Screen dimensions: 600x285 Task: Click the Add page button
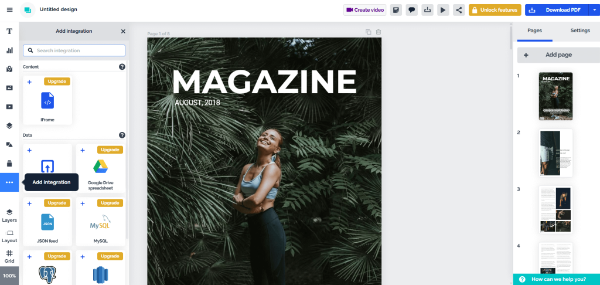[558, 55]
